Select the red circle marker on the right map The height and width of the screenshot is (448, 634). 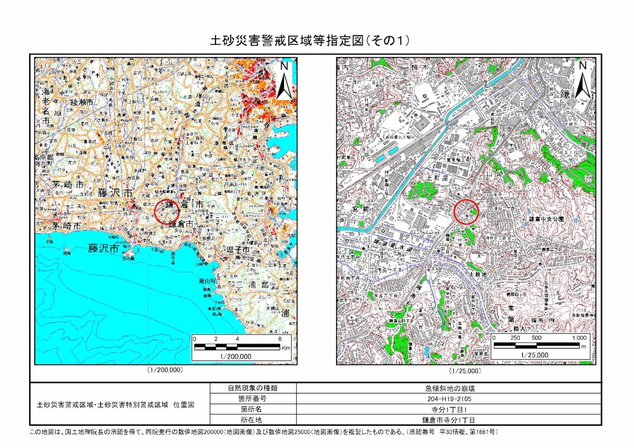pos(466,211)
